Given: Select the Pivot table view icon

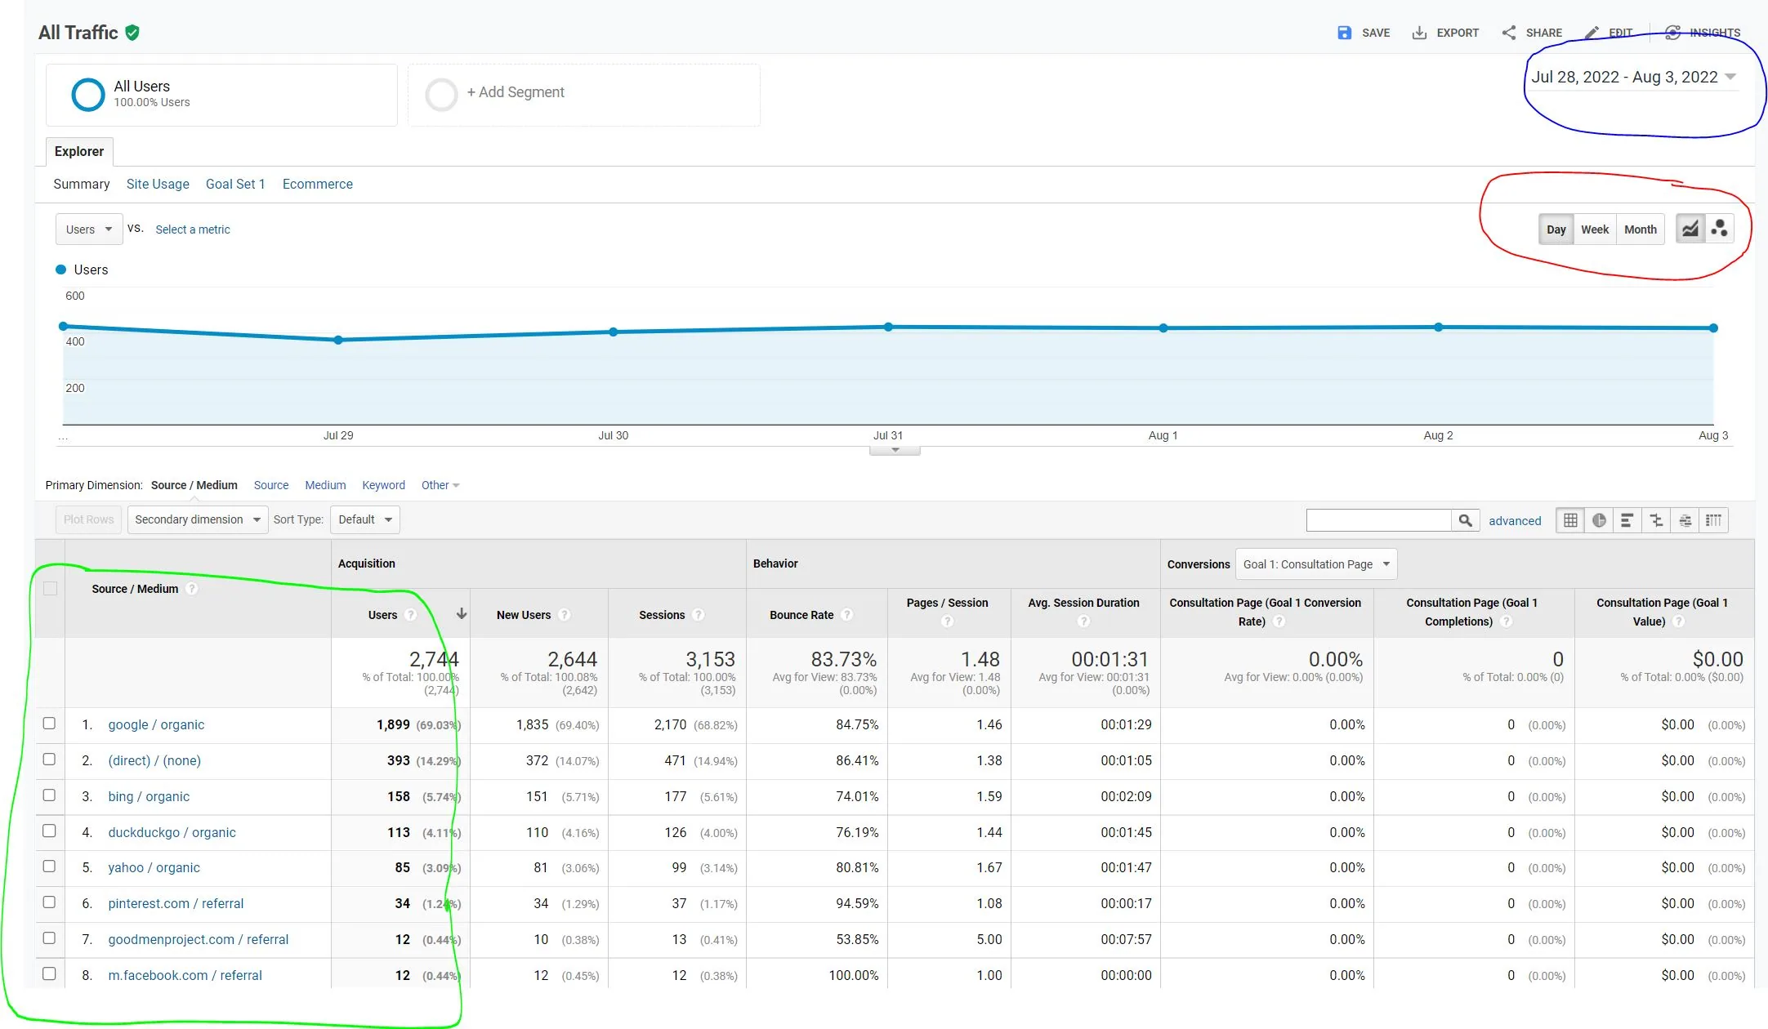Looking at the screenshot, I should coord(1713,520).
